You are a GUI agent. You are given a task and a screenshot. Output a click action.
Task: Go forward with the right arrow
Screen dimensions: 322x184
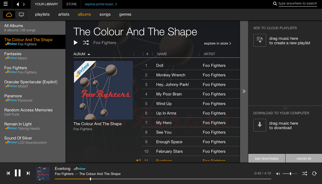click(24, 4)
